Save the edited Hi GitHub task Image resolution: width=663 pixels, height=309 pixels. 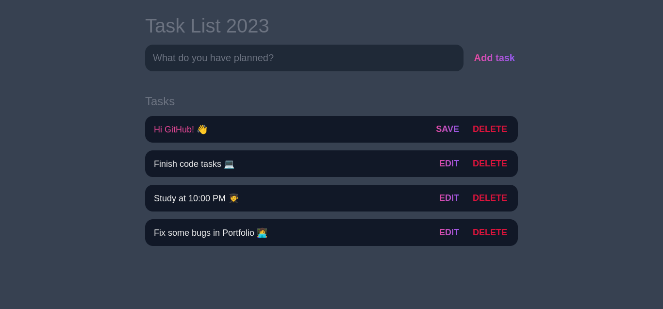click(447, 129)
